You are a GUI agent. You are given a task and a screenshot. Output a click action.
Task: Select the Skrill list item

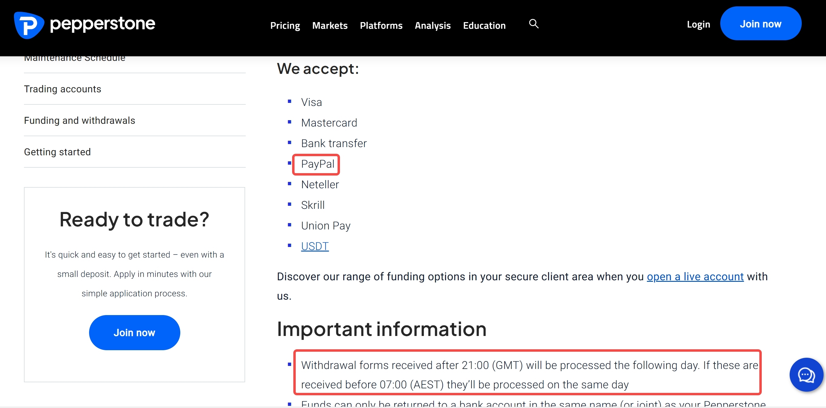tap(313, 205)
